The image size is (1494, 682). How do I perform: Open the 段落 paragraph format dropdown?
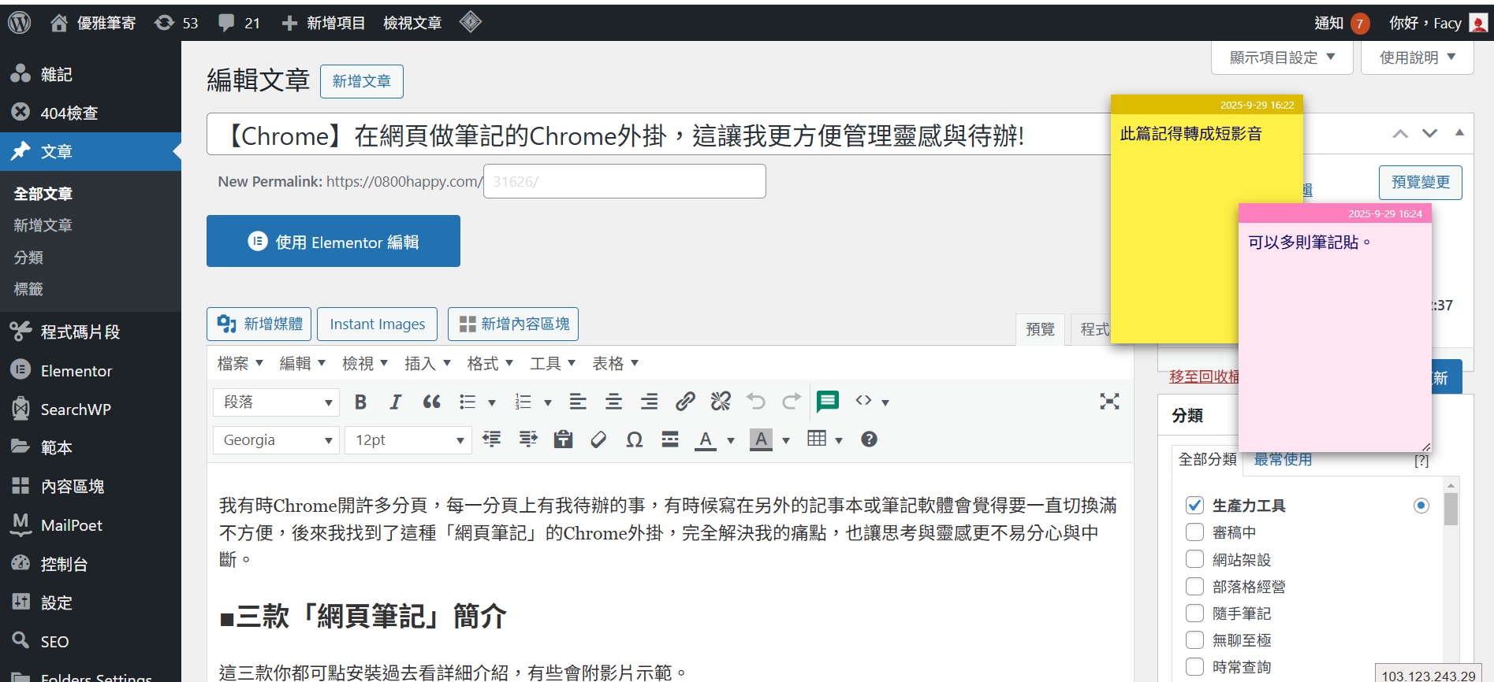click(x=276, y=402)
